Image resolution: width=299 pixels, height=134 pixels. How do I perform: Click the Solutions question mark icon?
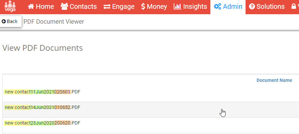252,7
